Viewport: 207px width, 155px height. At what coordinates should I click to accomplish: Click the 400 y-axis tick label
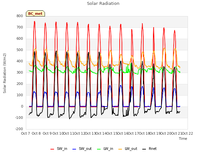point(20,61)
